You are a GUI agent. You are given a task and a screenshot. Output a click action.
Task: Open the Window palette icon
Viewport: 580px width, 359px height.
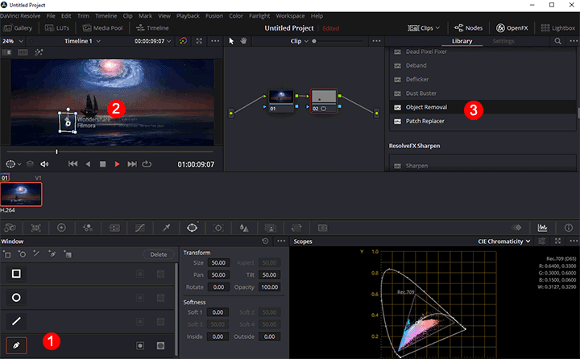point(192,228)
